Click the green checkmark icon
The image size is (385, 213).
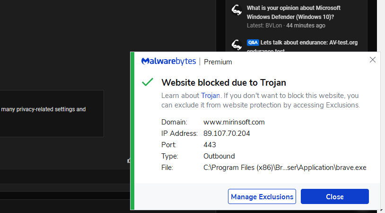point(148,82)
